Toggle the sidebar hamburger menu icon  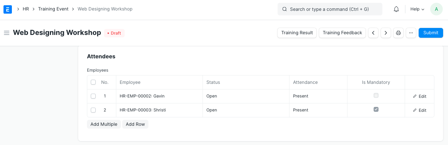pyautogui.click(x=6, y=33)
